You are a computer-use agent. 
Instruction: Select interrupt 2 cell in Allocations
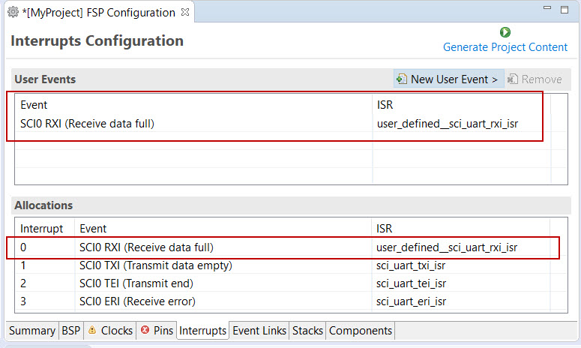click(23, 283)
